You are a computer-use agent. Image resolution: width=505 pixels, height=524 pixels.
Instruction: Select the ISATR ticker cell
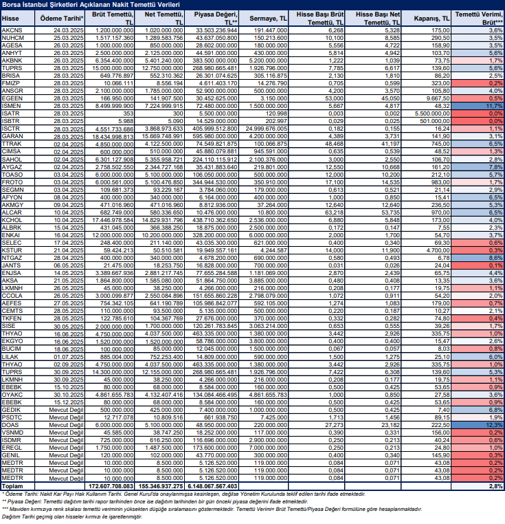pyautogui.click(x=18, y=113)
